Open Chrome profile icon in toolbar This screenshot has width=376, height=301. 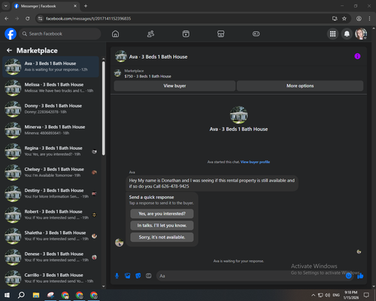coord(359,19)
